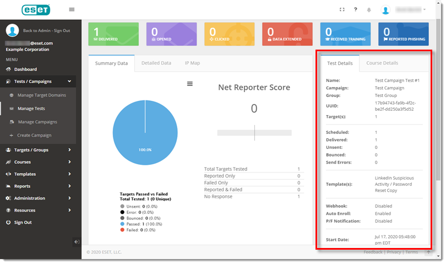Enter fullscreen mode via the expand icon

342,9
